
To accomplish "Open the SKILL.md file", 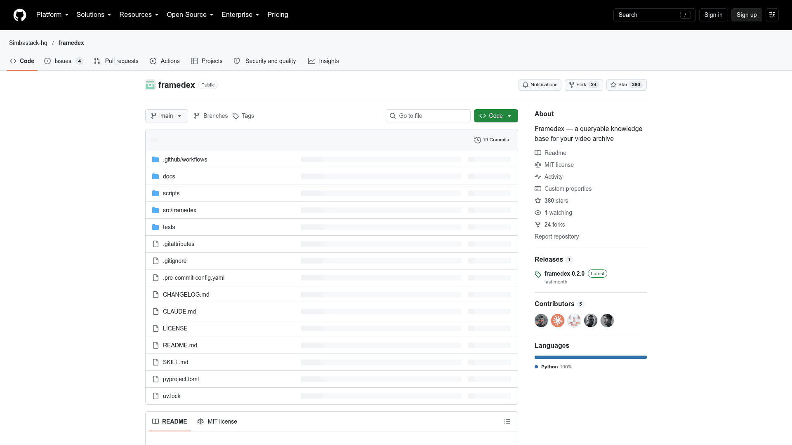I will click(175, 362).
